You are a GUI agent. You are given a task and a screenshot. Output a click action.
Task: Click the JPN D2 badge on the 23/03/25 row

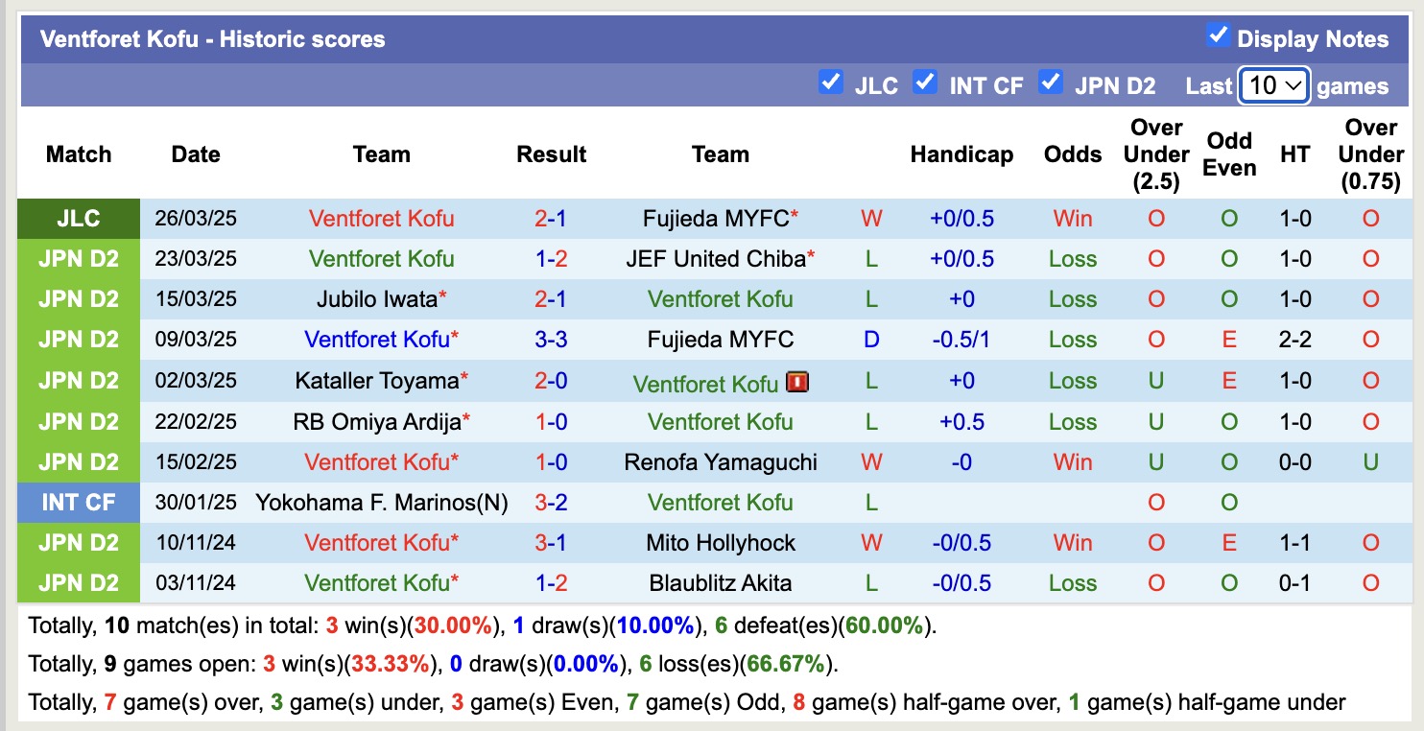tap(78, 258)
